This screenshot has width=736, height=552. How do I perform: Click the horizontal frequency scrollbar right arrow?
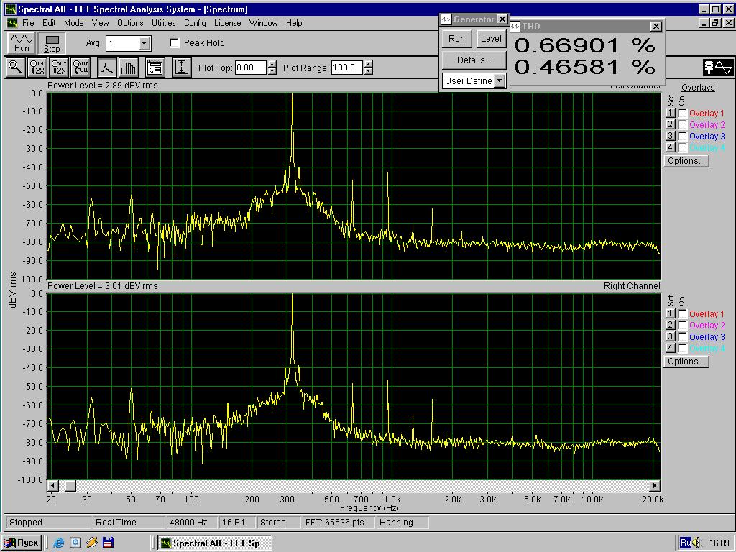[x=654, y=486]
